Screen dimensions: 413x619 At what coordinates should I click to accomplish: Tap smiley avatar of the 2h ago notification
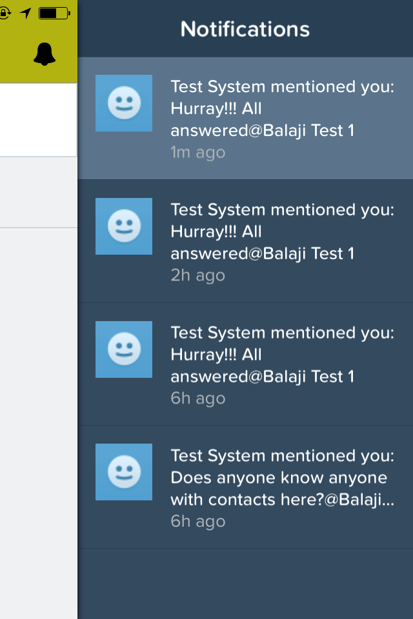(124, 226)
